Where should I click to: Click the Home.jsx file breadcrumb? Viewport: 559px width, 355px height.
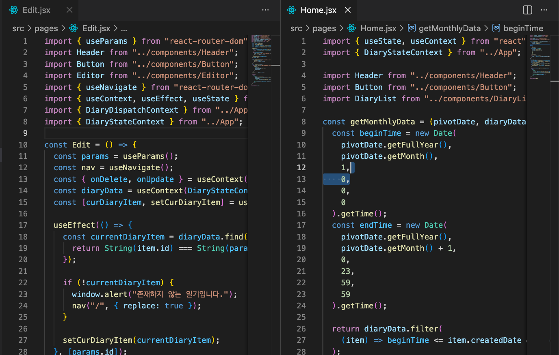pyautogui.click(x=378, y=28)
